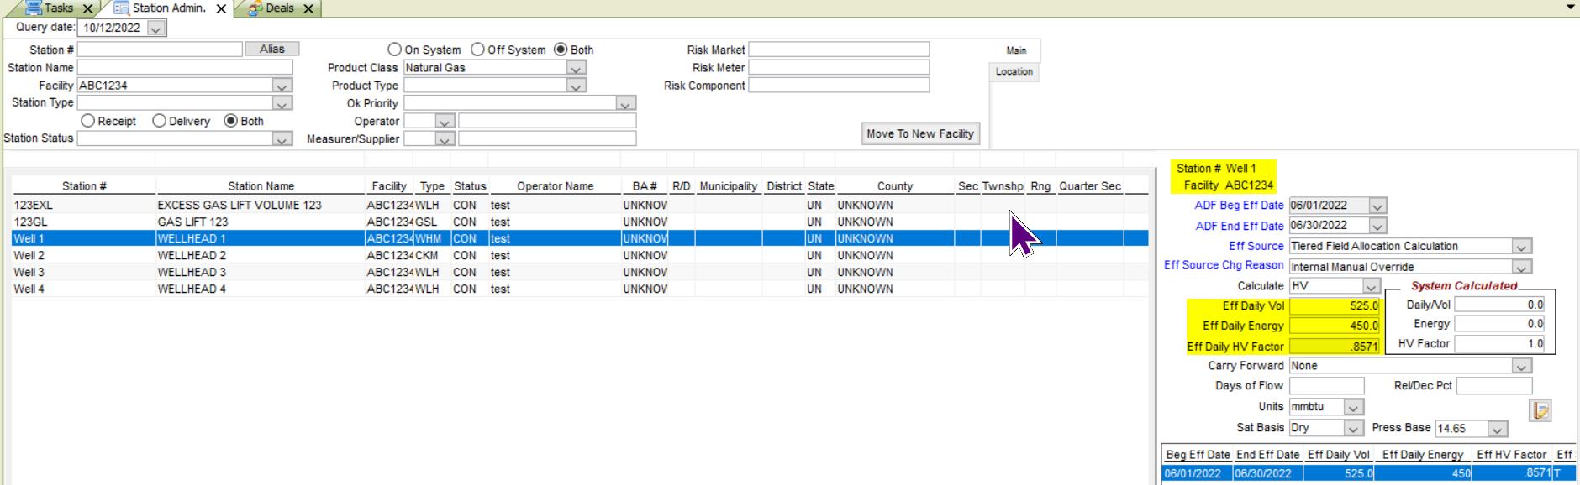
Task: Open the Product Class dropdown
Action: tap(576, 68)
